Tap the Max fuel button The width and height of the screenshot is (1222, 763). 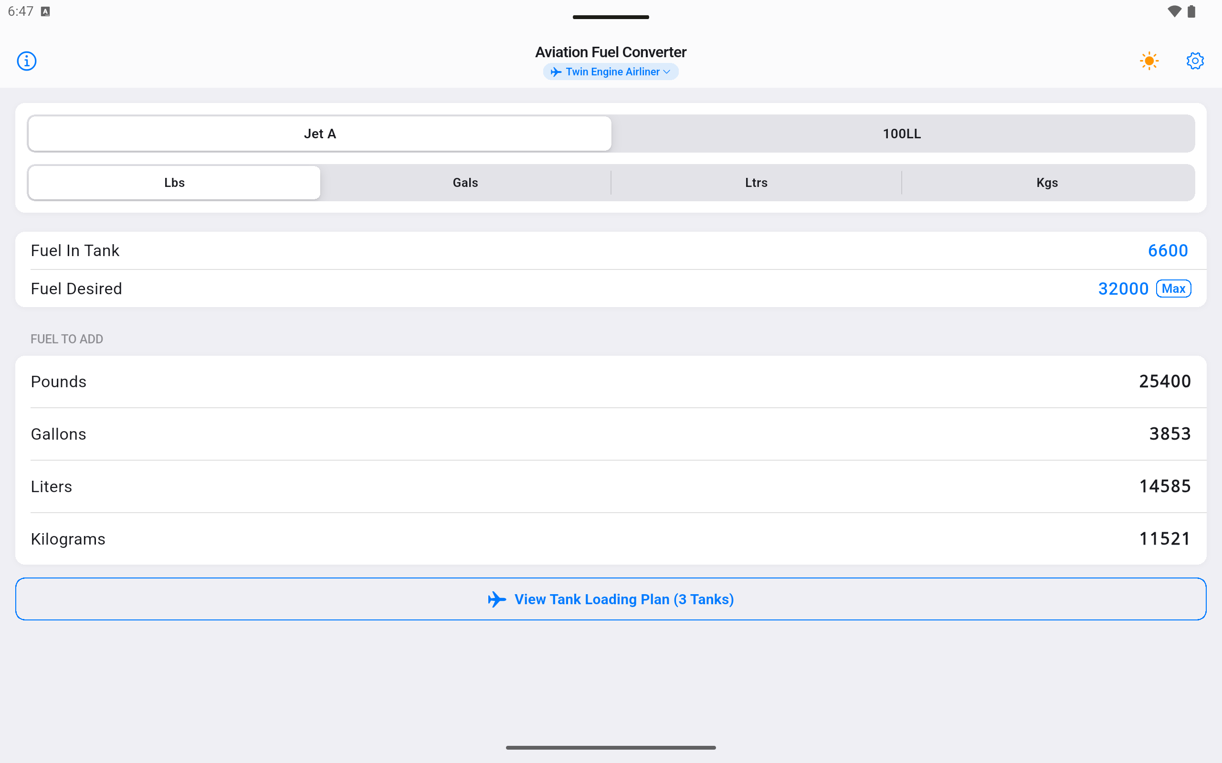click(x=1173, y=289)
